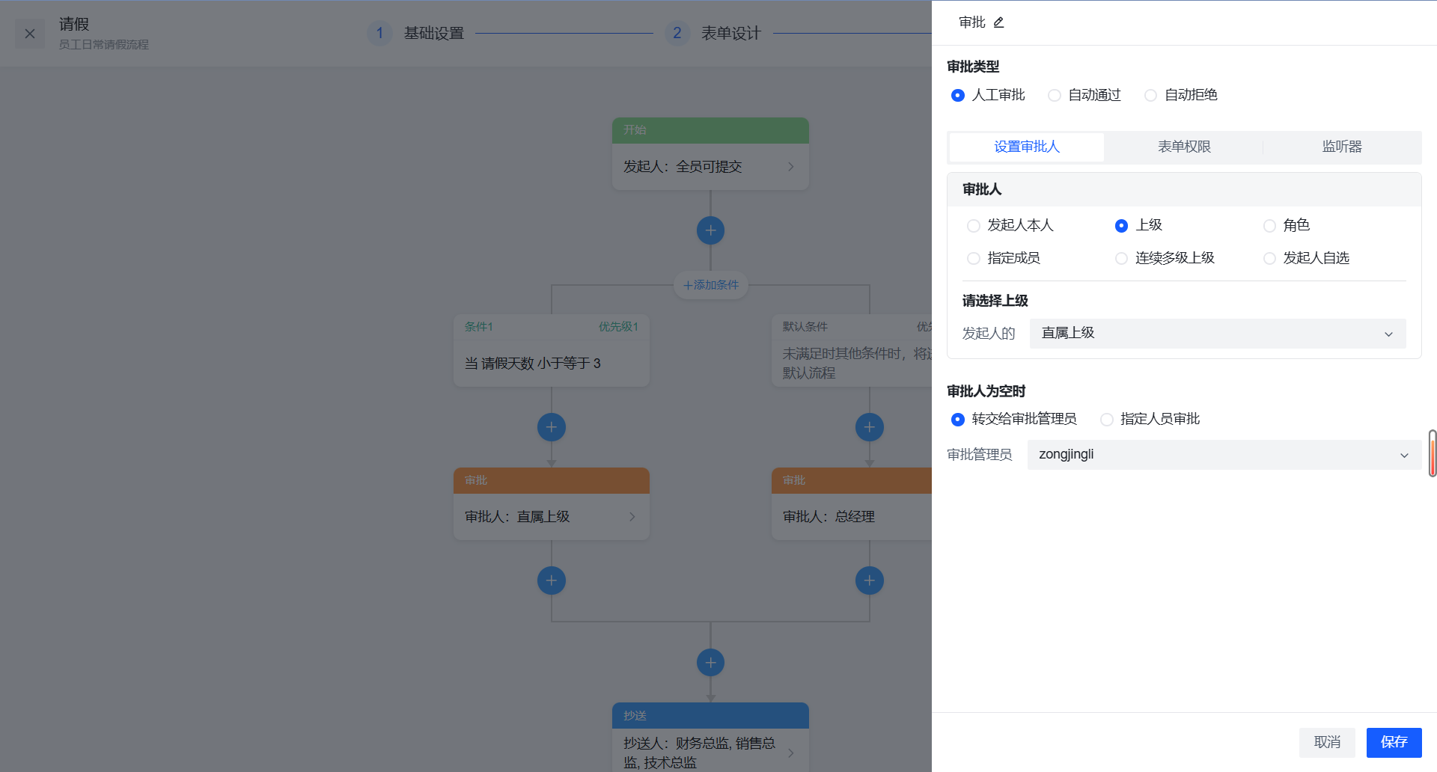Image resolution: width=1437 pixels, height=772 pixels.
Task: Select 指定人员审批 radio option
Action: [1107, 420]
